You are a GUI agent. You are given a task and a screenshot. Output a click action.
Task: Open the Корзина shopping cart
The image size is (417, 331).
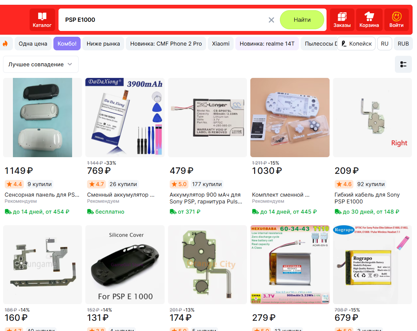369,20
